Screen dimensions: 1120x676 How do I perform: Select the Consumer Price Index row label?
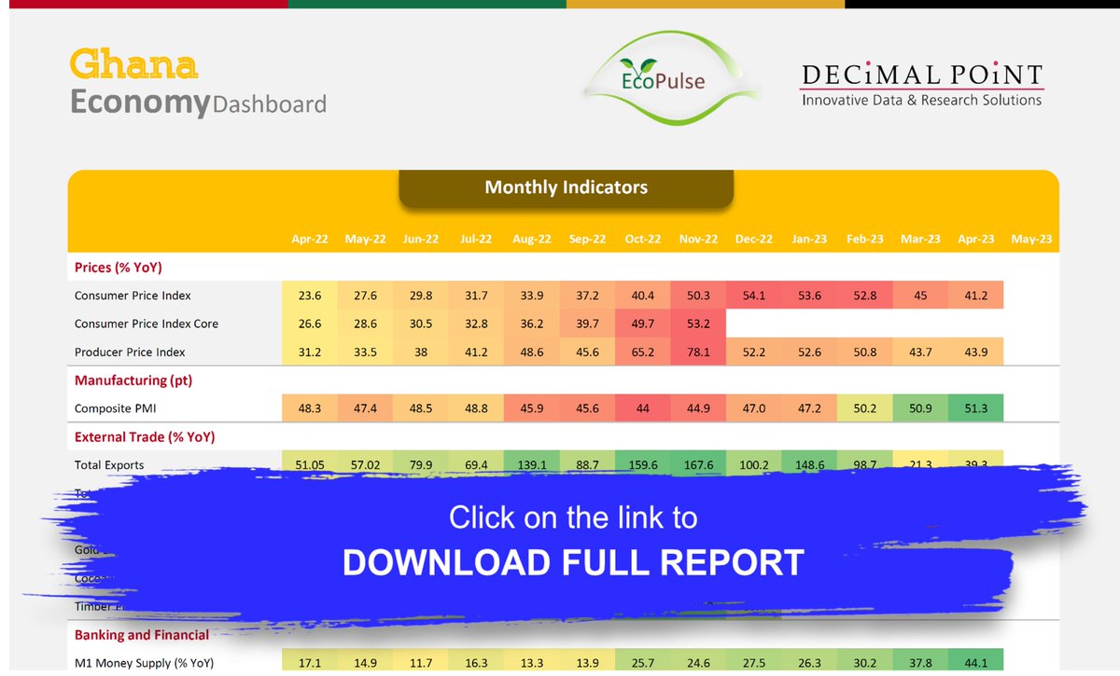tap(133, 296)
